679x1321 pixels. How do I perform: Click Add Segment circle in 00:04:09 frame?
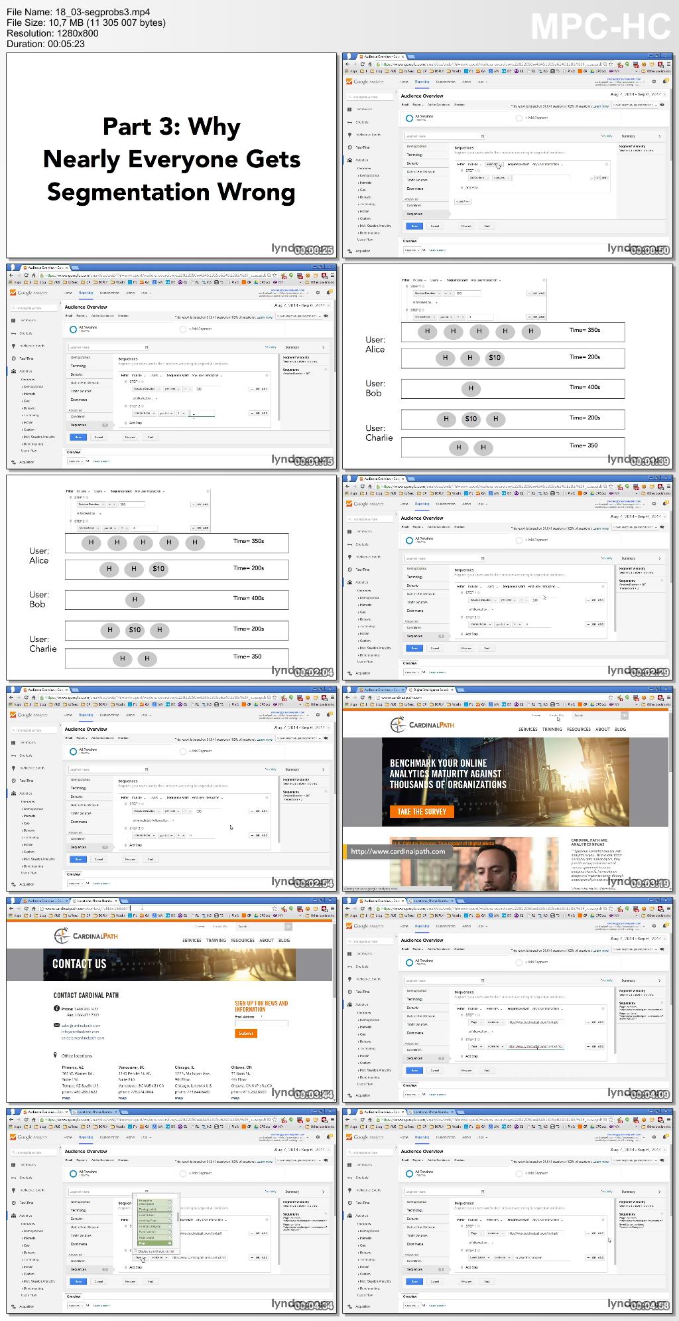pos(519,962)
